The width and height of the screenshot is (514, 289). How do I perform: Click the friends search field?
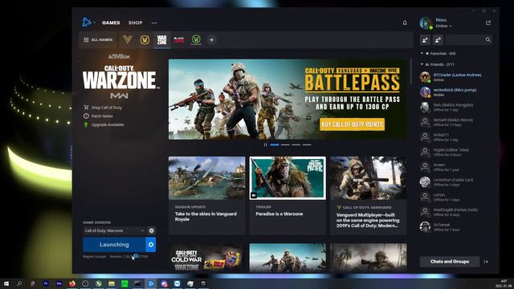tap(464, 39)
